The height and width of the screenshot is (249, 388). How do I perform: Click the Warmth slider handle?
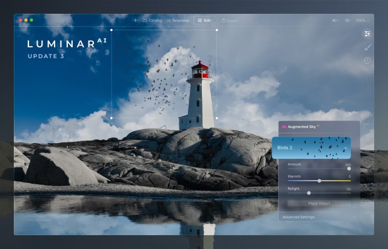[319, 181]
